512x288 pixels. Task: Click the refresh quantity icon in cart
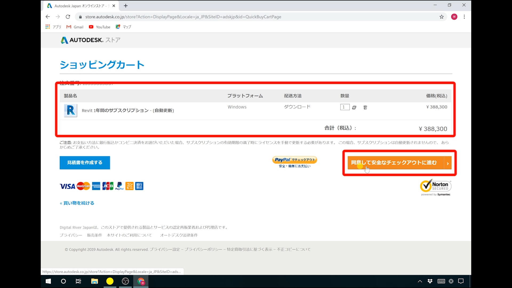click(354, 107)
